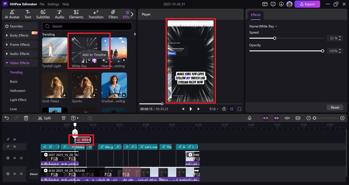Download the Gradual unveiling effect
This screenshot has width=349, height=185.
(124, 95)
